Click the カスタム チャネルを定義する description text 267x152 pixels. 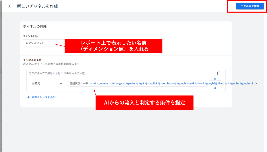pos(51,64)
